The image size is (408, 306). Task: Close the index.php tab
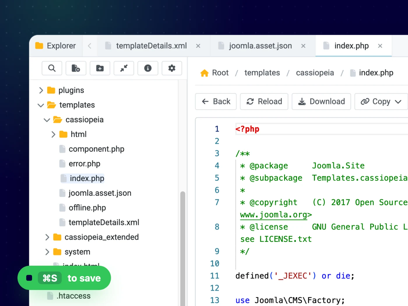point(380,46)
